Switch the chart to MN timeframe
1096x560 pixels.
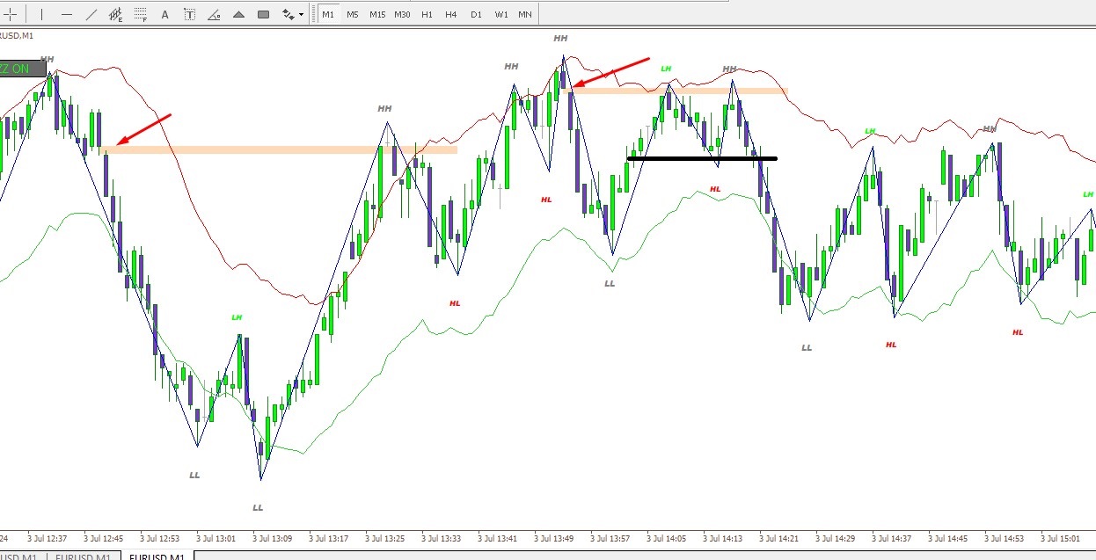pyautogui.click(x=524, y=14)
